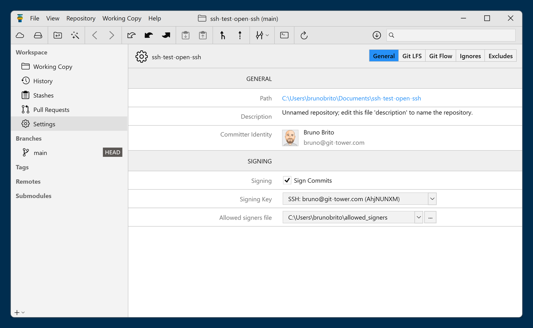Open the Repository menu

81,19
